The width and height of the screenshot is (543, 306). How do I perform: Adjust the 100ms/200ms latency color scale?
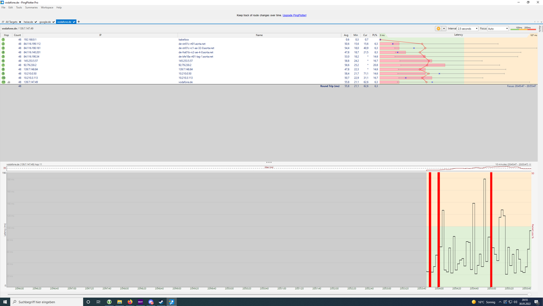523,28
